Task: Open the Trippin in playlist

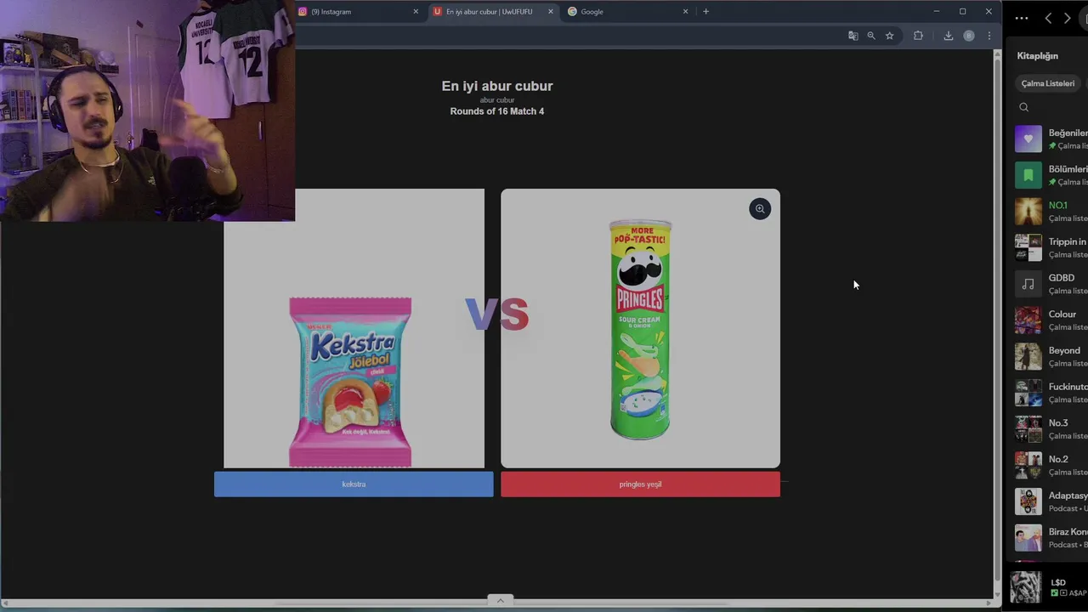Action: 1051,247
